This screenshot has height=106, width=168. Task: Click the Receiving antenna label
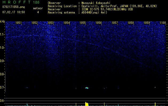tap(61, 12)
